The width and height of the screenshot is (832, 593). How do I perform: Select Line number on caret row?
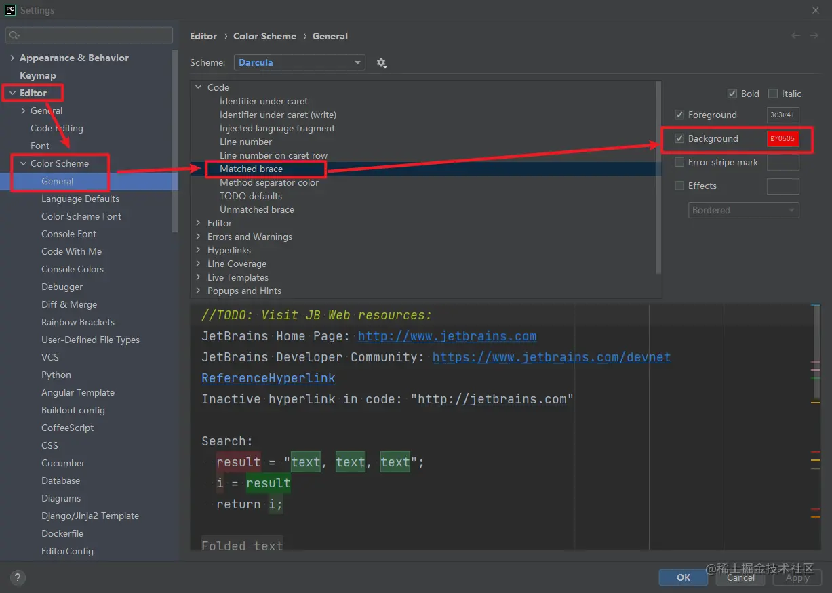273,155
